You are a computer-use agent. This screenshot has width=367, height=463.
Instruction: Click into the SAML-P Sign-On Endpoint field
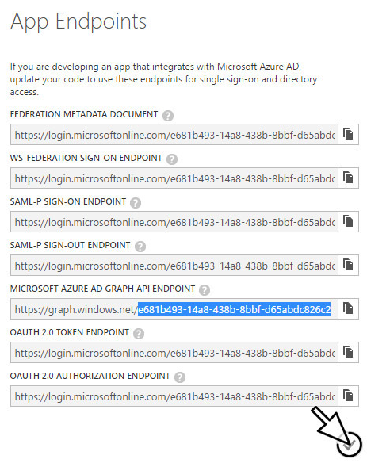point(174,221)
